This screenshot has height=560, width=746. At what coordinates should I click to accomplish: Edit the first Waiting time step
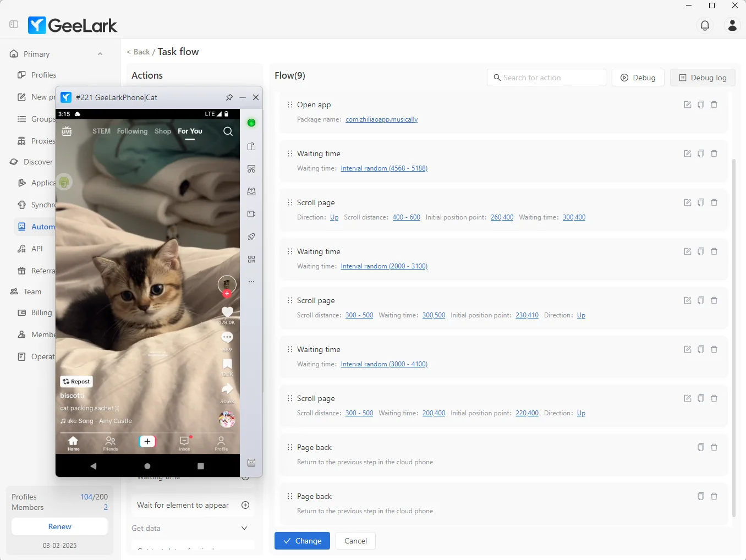coord(688,153)
